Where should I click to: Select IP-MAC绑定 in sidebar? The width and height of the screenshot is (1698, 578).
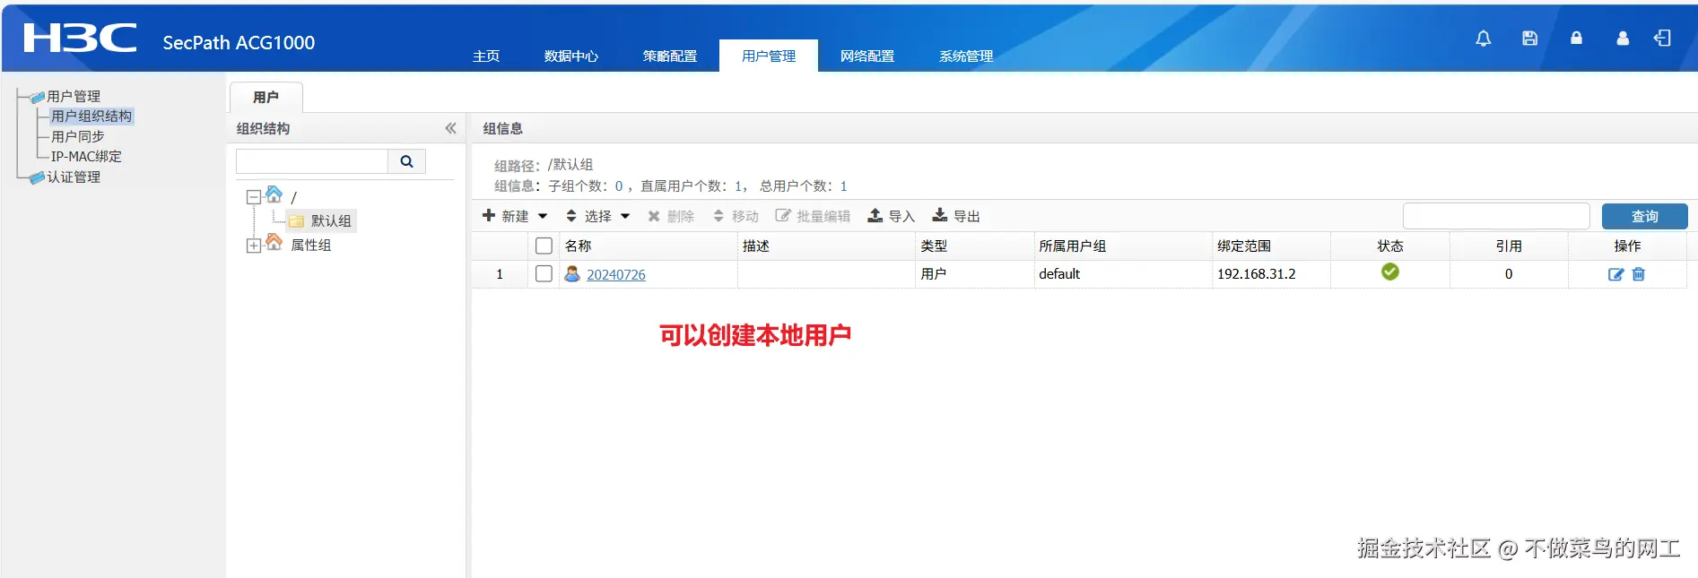(86, 156)
